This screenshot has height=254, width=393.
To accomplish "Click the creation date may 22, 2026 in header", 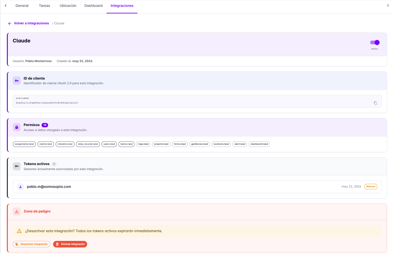I will [82, 61].
